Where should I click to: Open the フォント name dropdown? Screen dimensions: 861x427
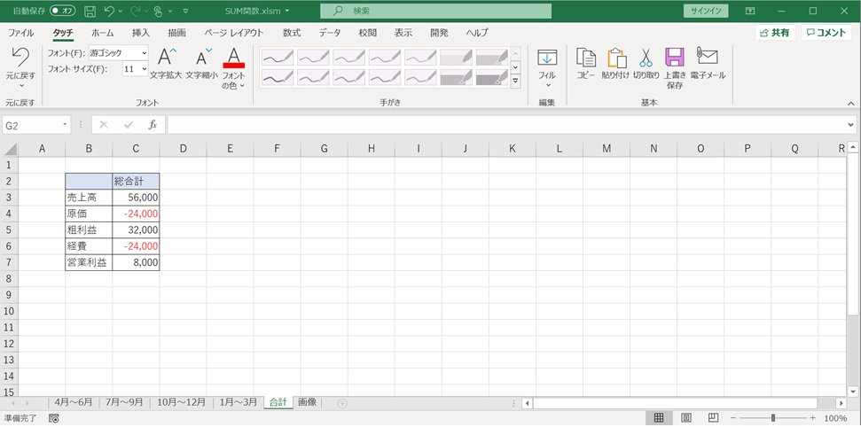coord(144,53)
